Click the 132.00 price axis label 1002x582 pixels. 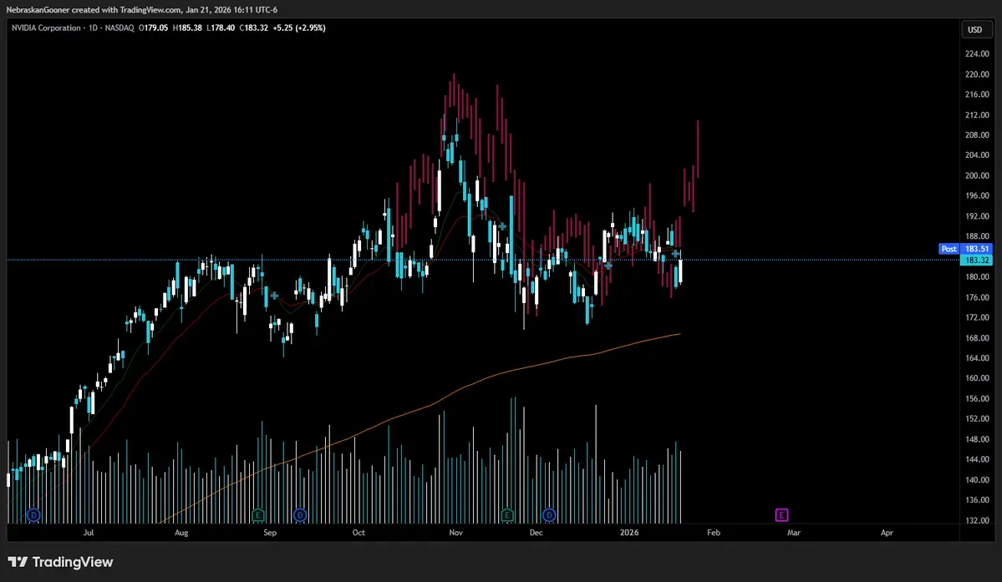click(x=977, y=521)
